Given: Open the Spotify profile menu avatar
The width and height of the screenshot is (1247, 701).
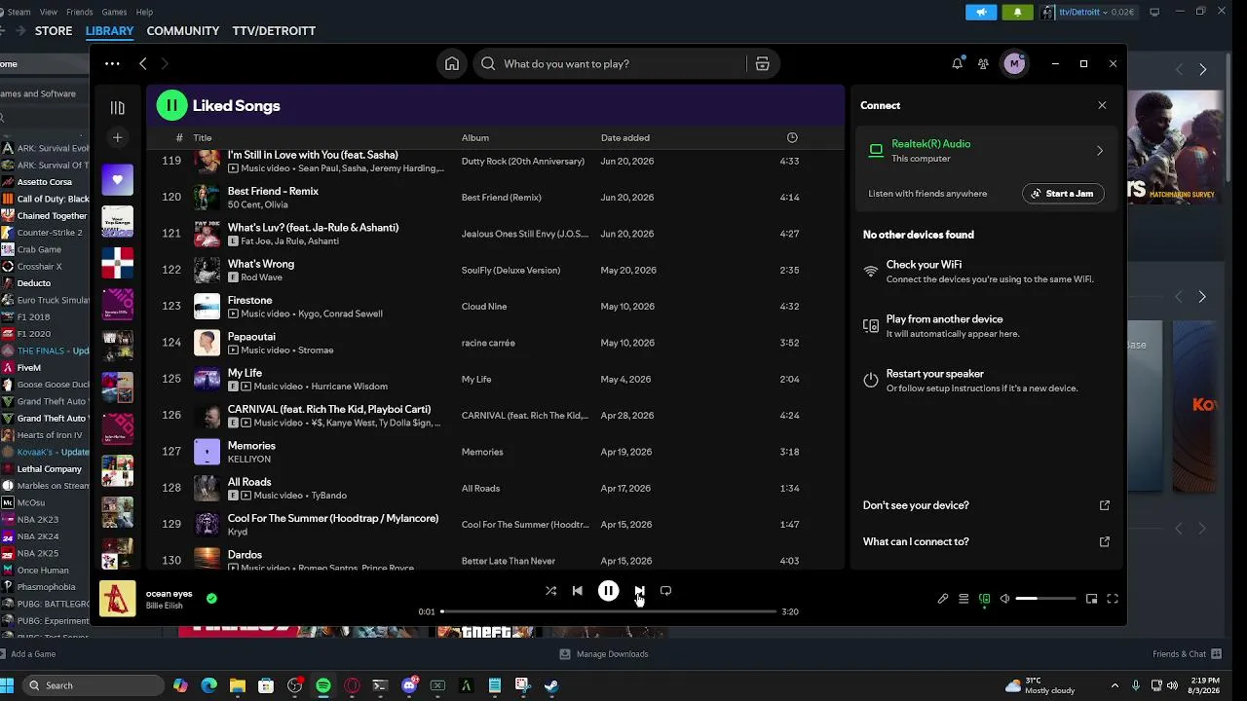Looking at the screenshot, I should coord(1014,64).
